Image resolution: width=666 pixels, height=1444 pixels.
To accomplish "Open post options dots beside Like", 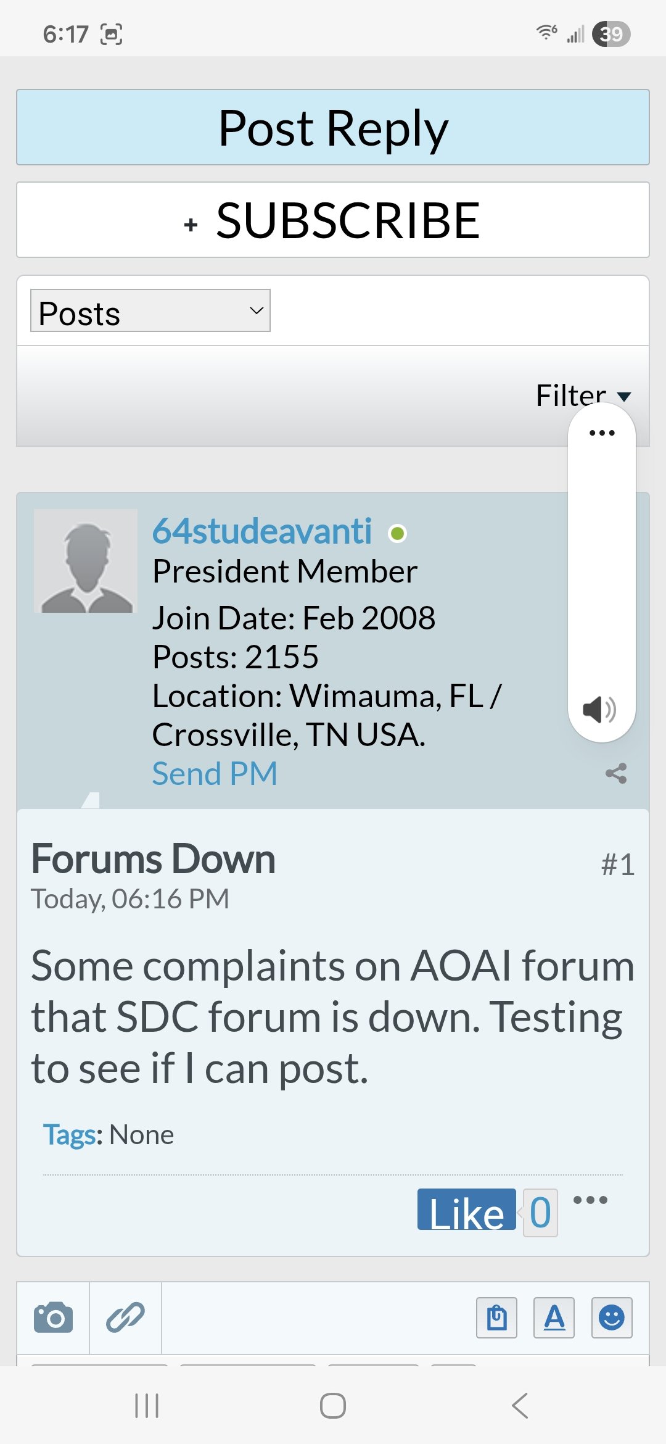I will pyautogui.click(x=590, y=1200).
